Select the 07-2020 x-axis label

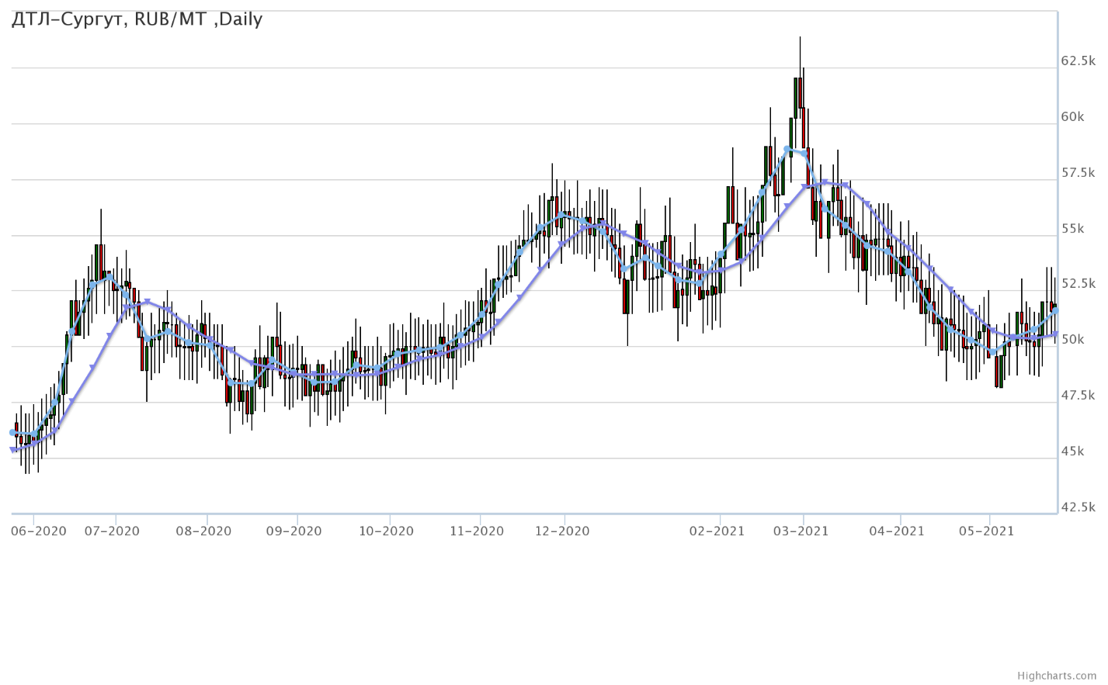point(113,531)
